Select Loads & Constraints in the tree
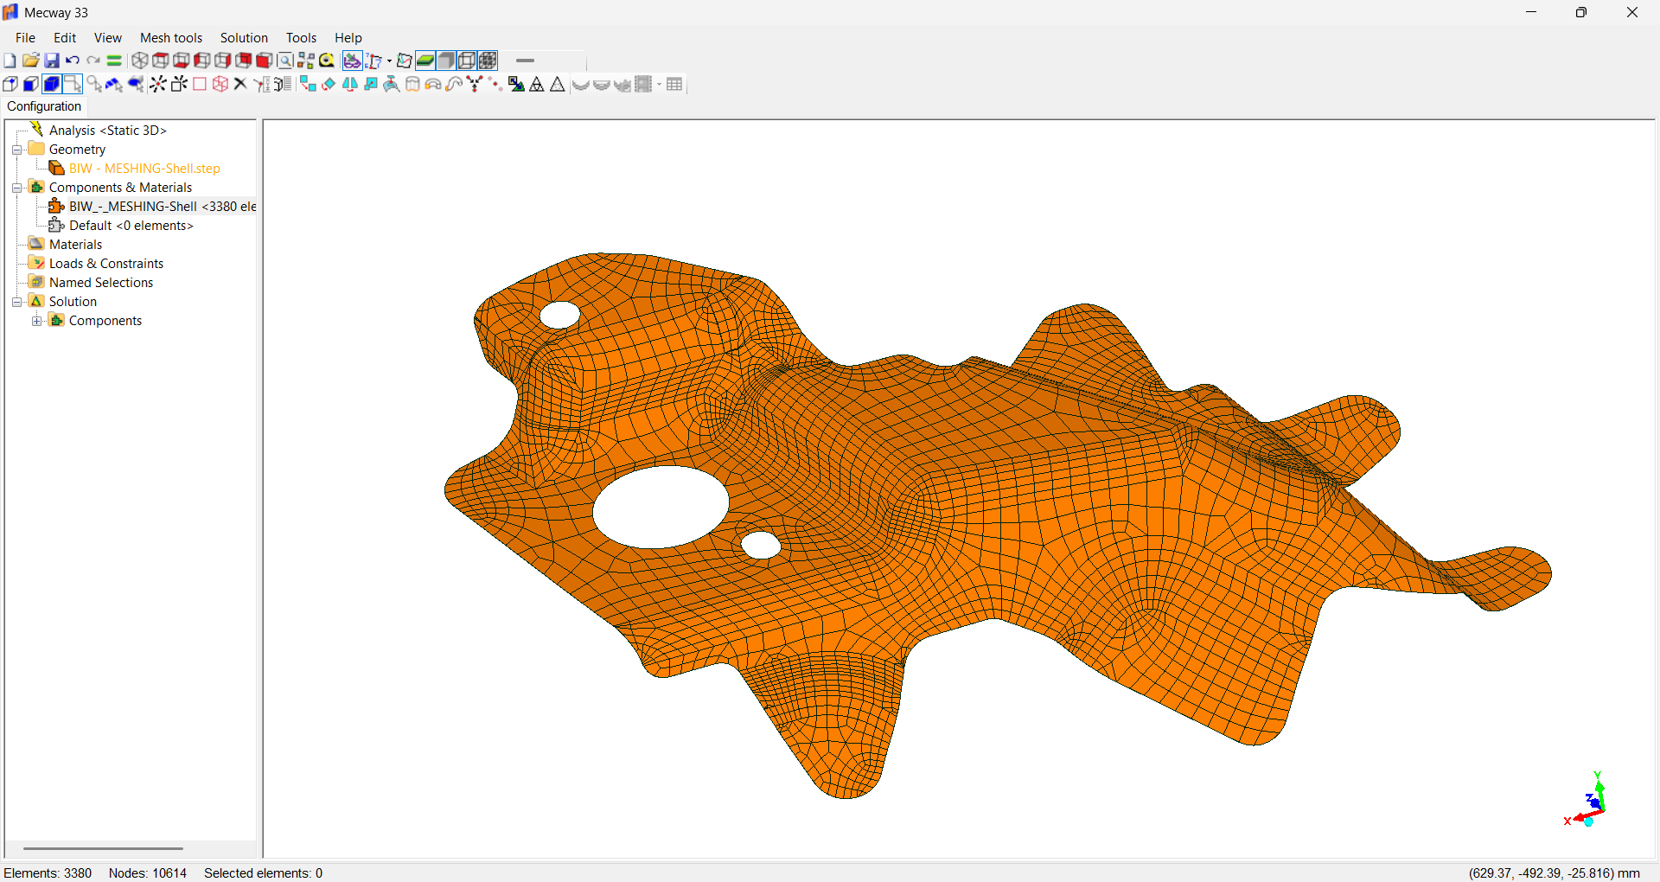This screenshot has width=1660, height=882. [105, 264]
